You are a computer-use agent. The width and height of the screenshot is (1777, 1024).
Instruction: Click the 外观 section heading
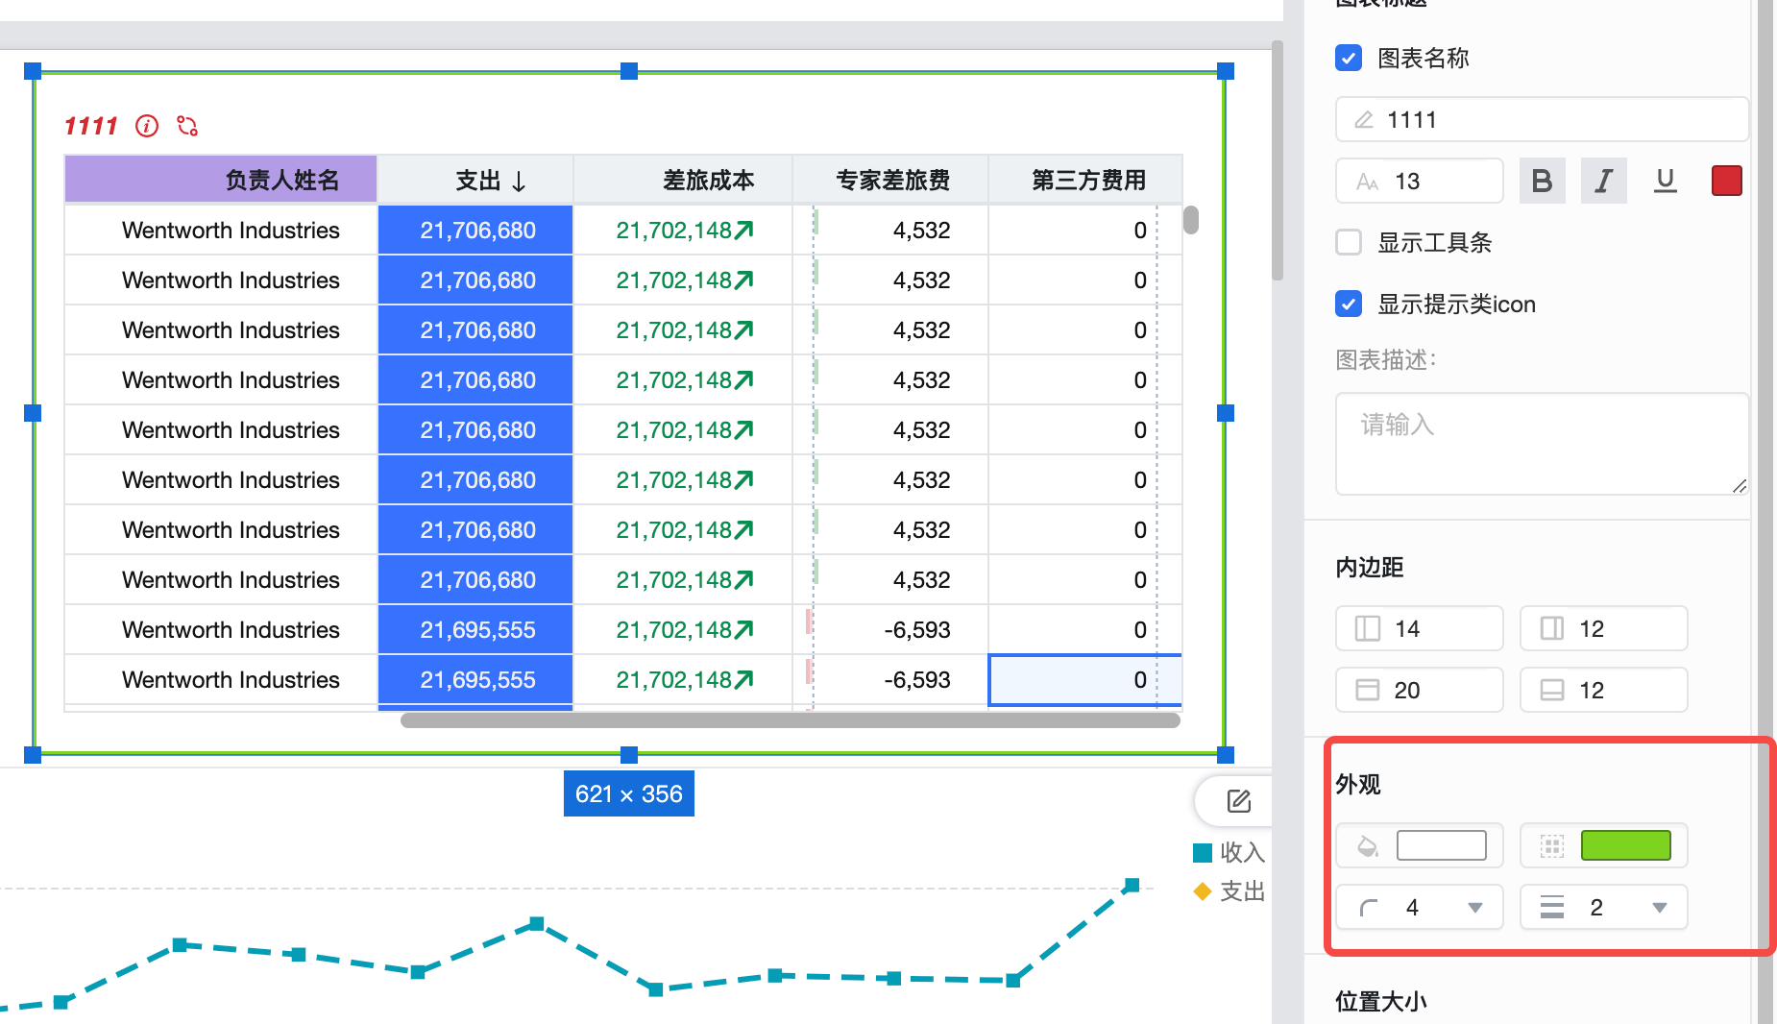1358,784
